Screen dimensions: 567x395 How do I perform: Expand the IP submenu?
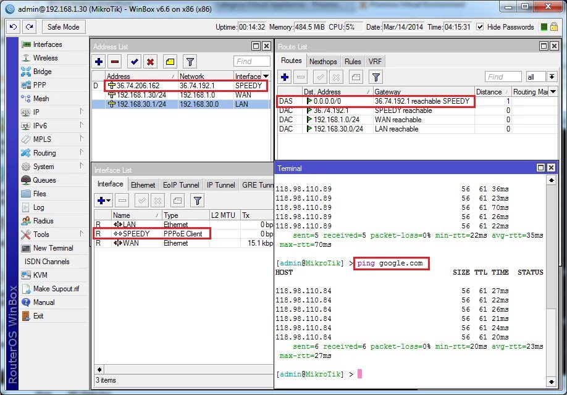click(x=54, y=112)
